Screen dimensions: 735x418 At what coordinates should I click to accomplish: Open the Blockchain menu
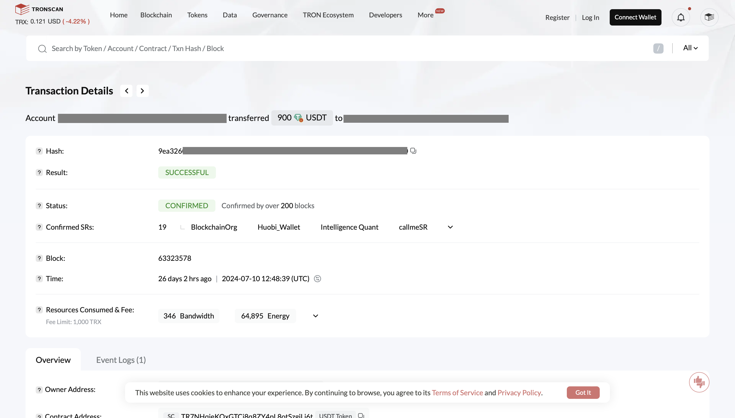click(156, 15)
